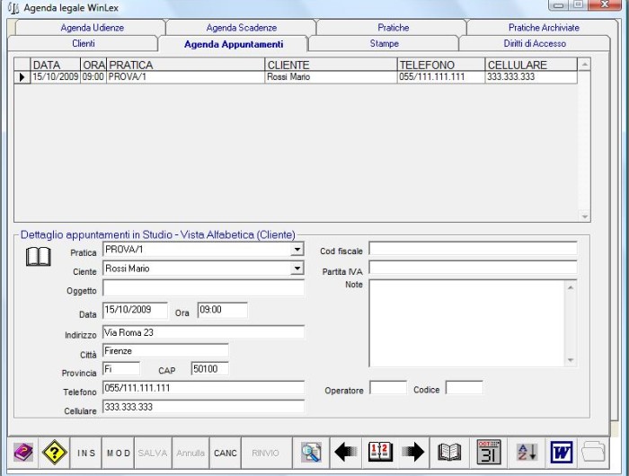The image size is (629, 476).
Task: Click the CLIENTE column header
Action: point(331,65)
